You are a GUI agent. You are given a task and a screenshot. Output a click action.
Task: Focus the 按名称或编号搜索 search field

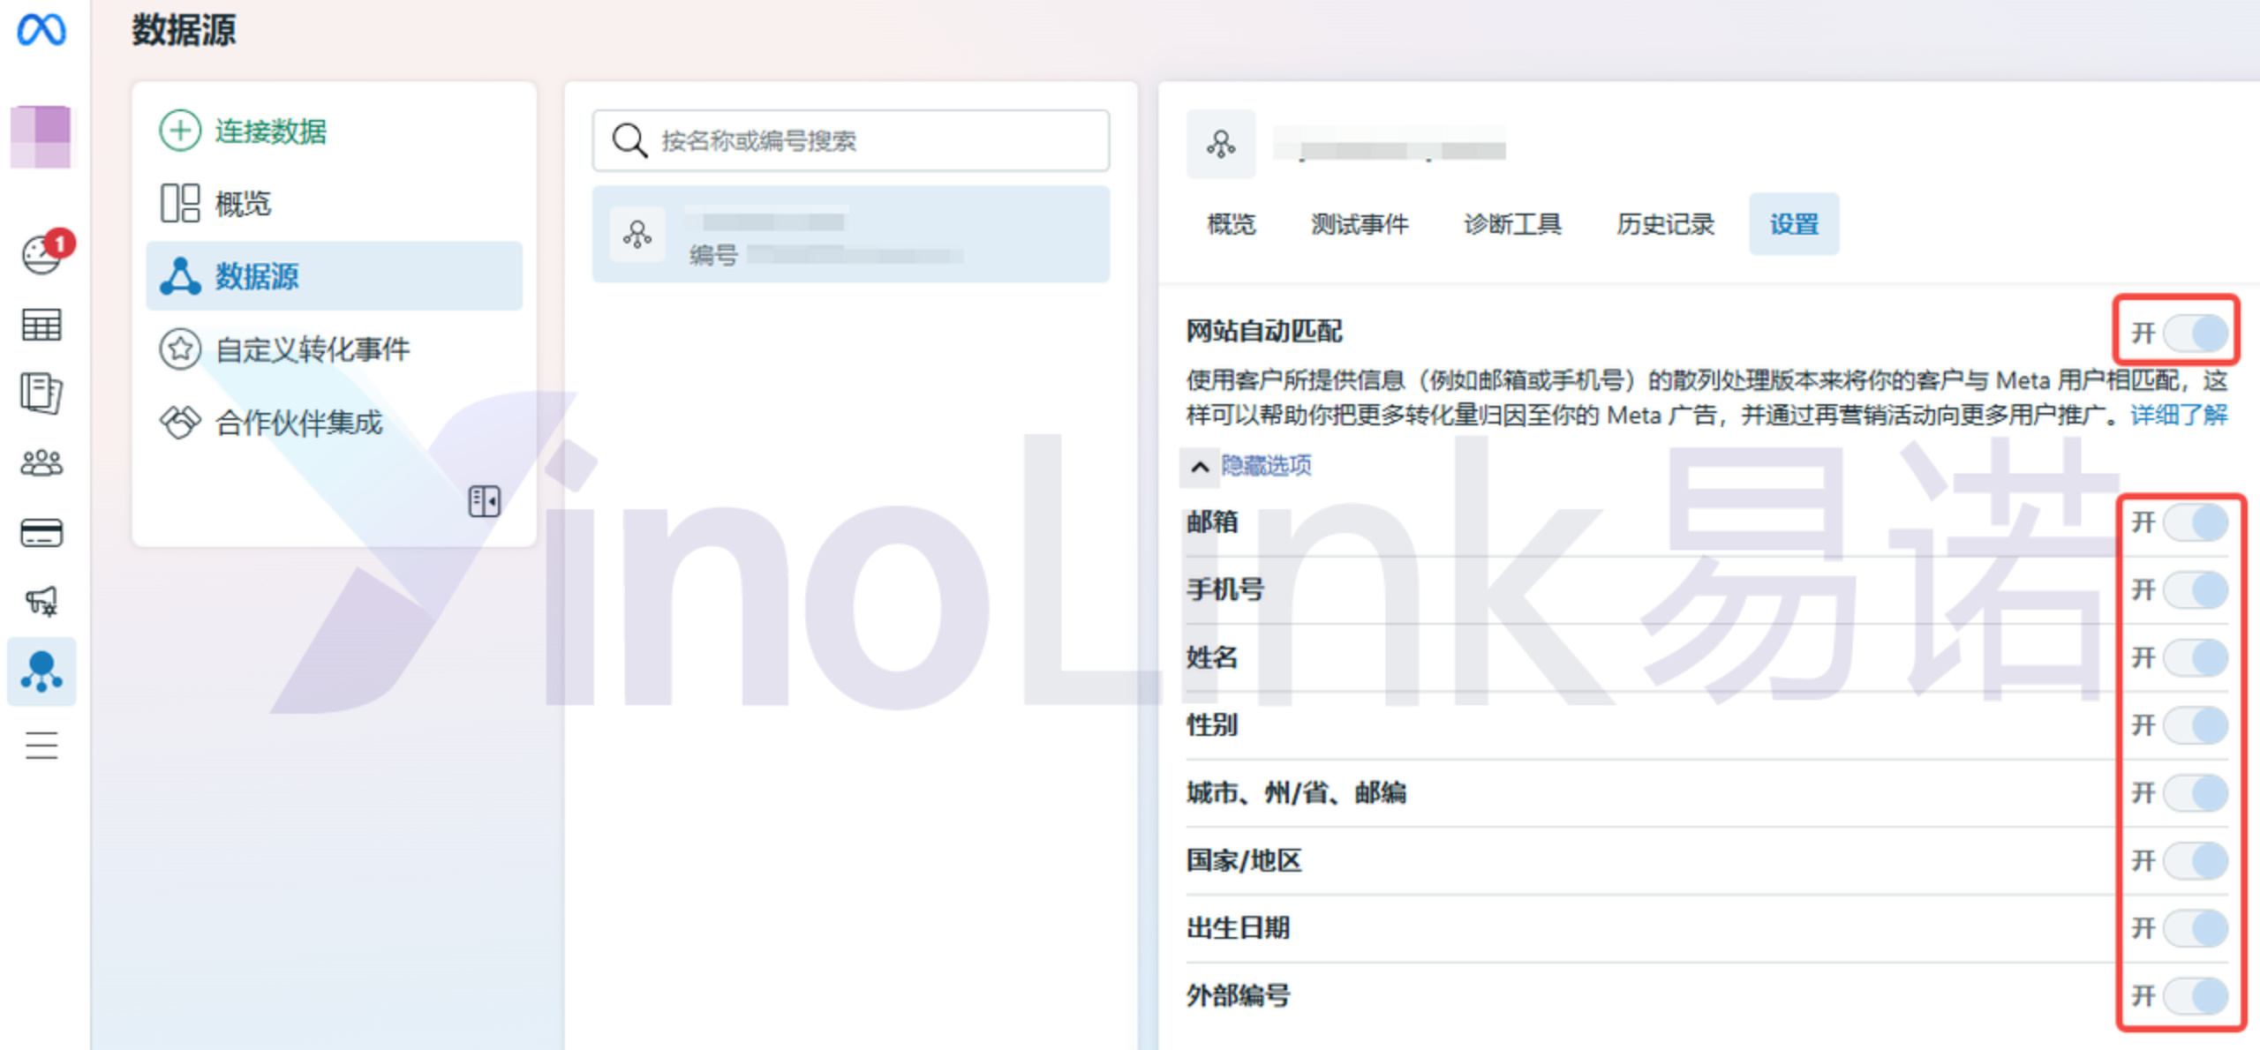[x=851, y=140]
